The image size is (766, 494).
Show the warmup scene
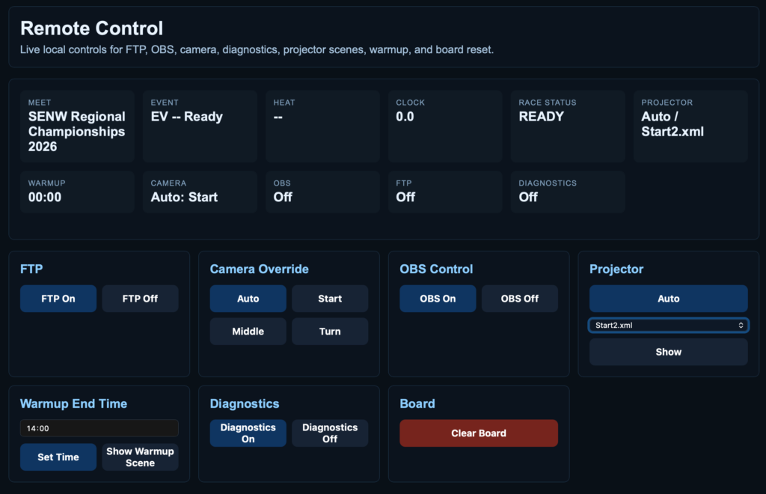(x=141, y=457)
